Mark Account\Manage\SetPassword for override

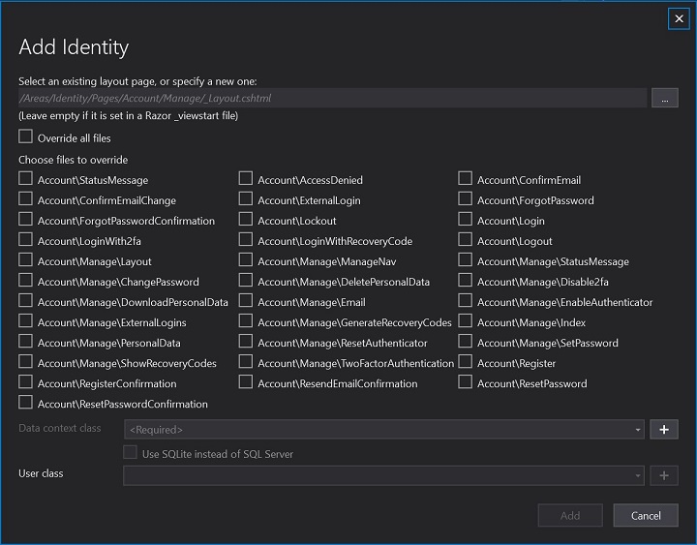[x=465, y=342]
